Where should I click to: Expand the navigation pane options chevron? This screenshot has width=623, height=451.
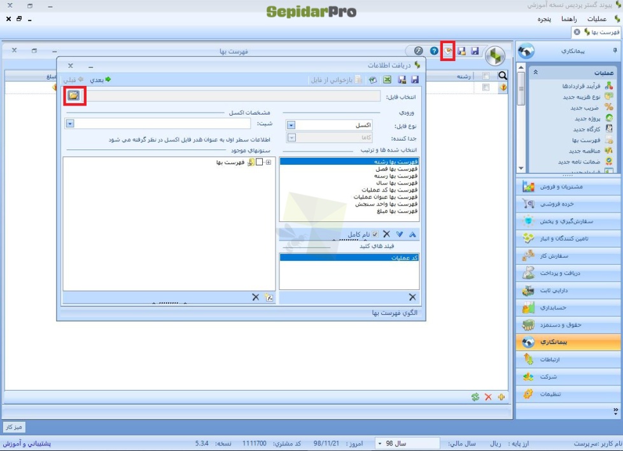tap(615, 410)
